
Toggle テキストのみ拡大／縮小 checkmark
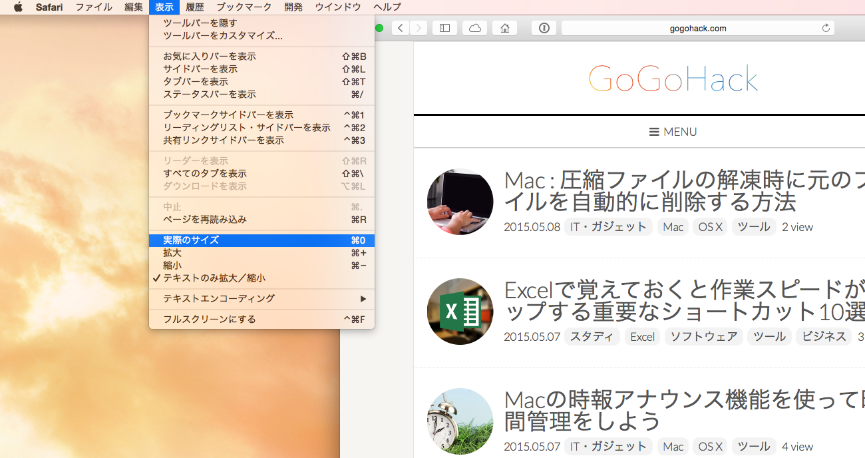click(x=261, y=278)
